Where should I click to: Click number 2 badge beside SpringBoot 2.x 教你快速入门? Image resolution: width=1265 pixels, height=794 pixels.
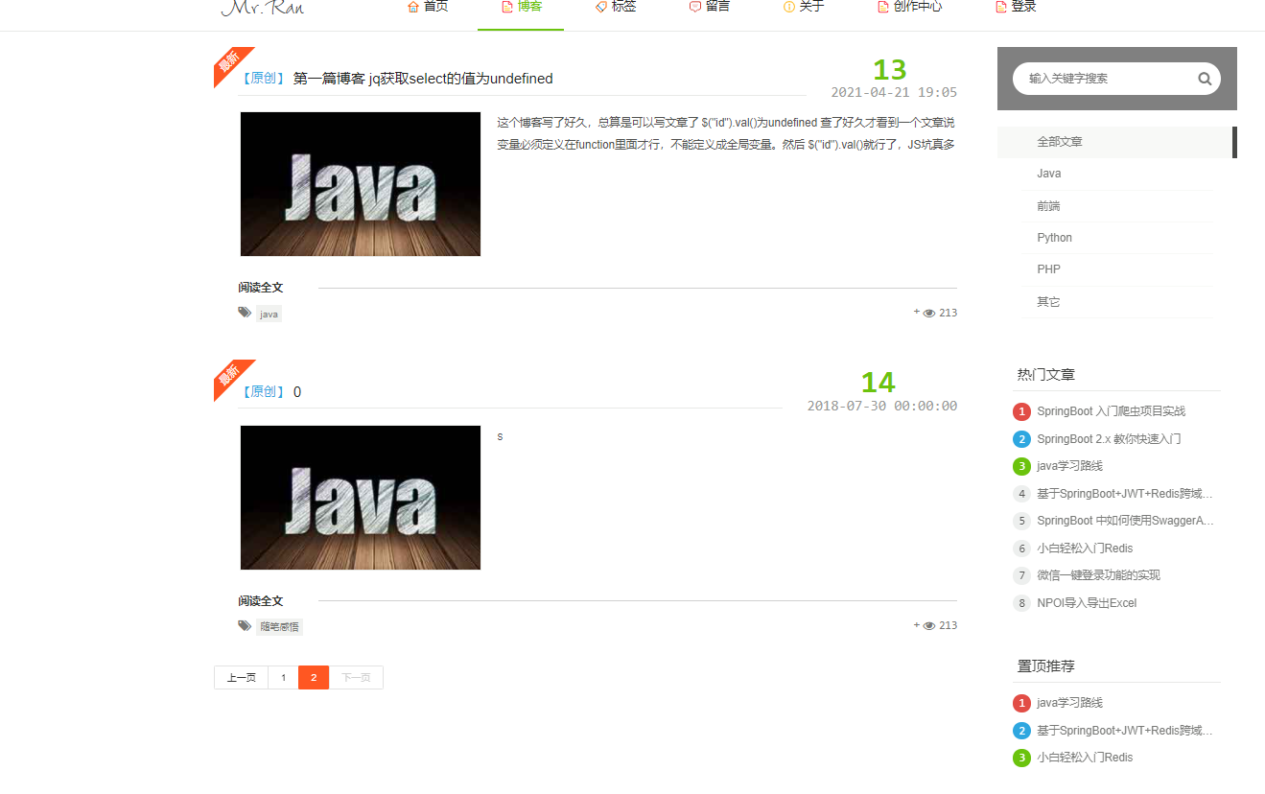[x=1021, y=439]
